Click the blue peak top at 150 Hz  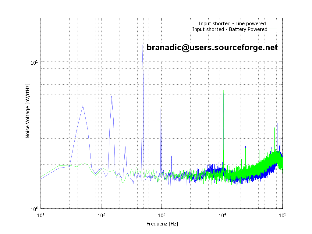pos(112,97)
